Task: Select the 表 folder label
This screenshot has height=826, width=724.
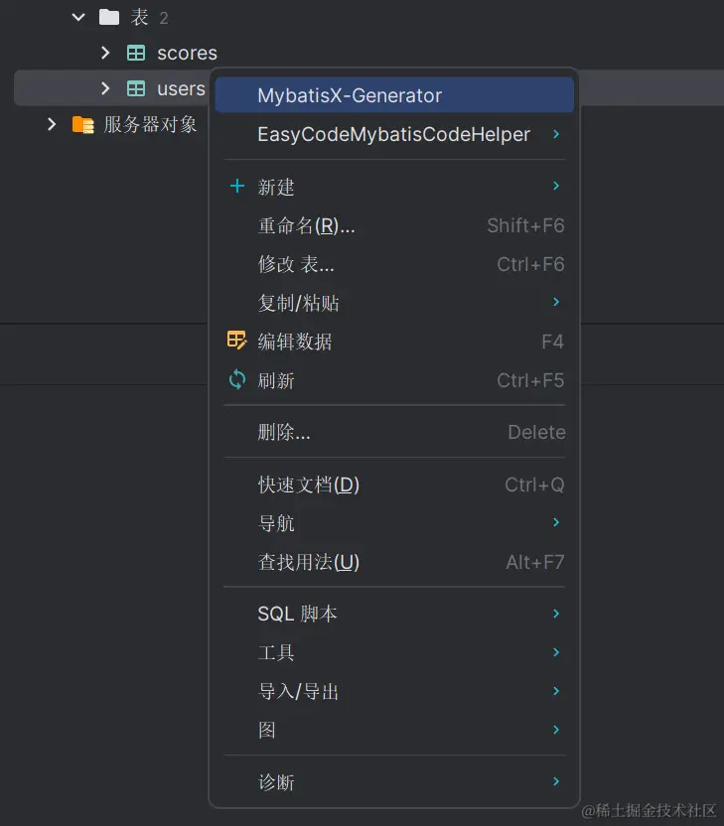Action: pos(139,18)
